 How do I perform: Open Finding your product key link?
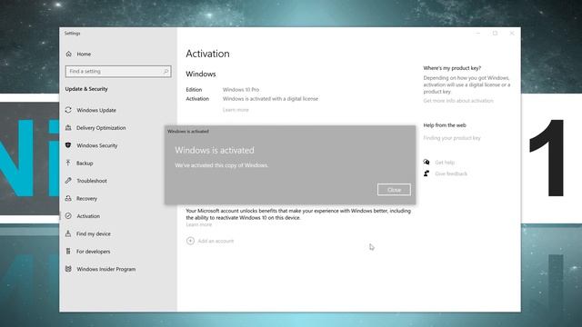[452, 138]
